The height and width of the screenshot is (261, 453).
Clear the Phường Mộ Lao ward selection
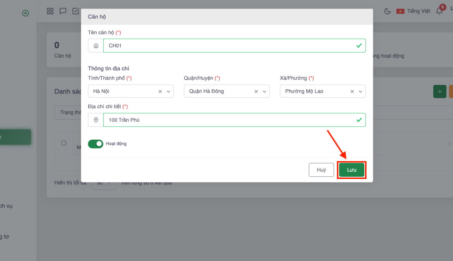point(352,92)
